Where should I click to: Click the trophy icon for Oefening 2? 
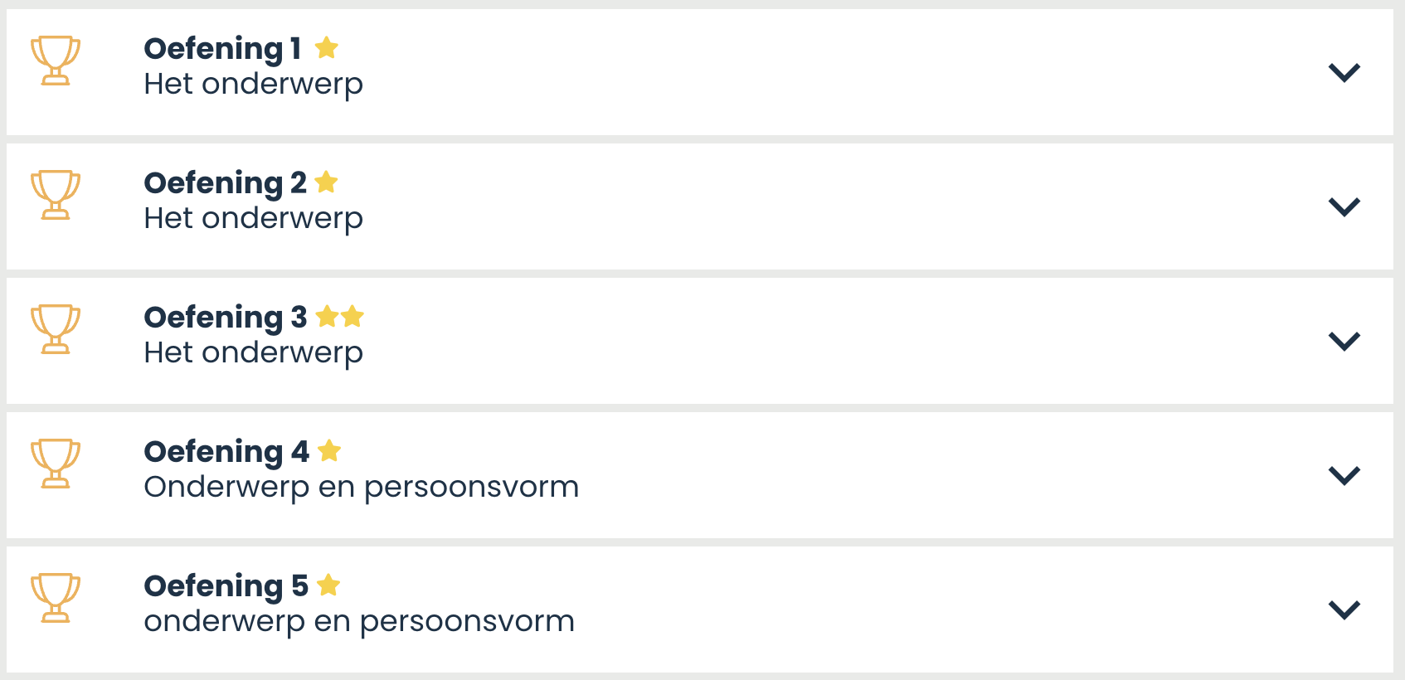(56, 195)
